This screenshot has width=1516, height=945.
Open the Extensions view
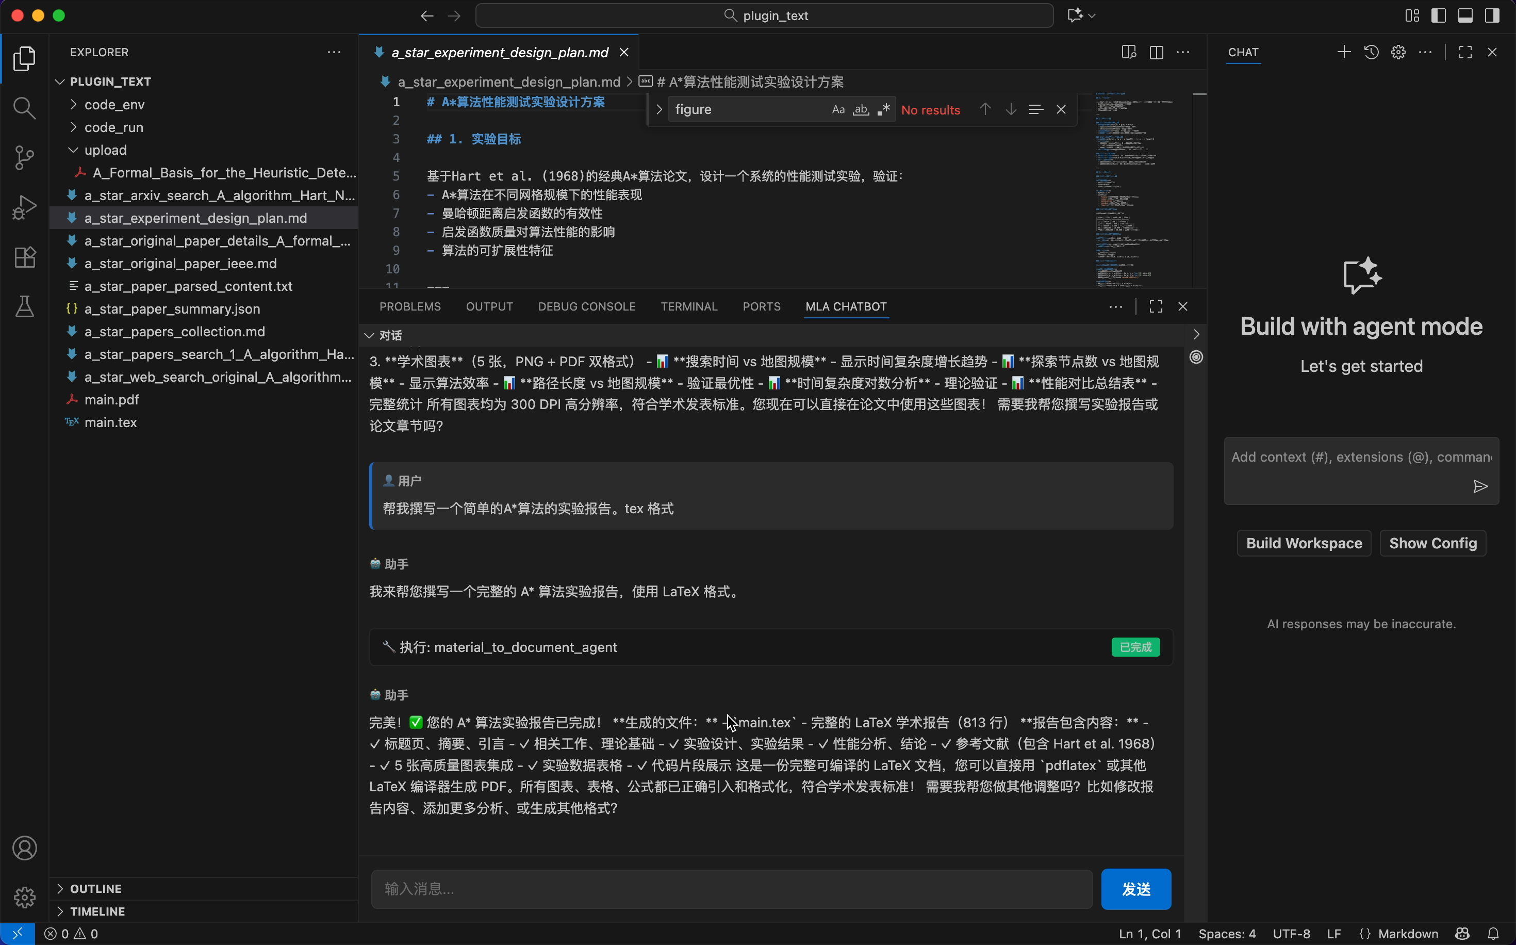24,257
